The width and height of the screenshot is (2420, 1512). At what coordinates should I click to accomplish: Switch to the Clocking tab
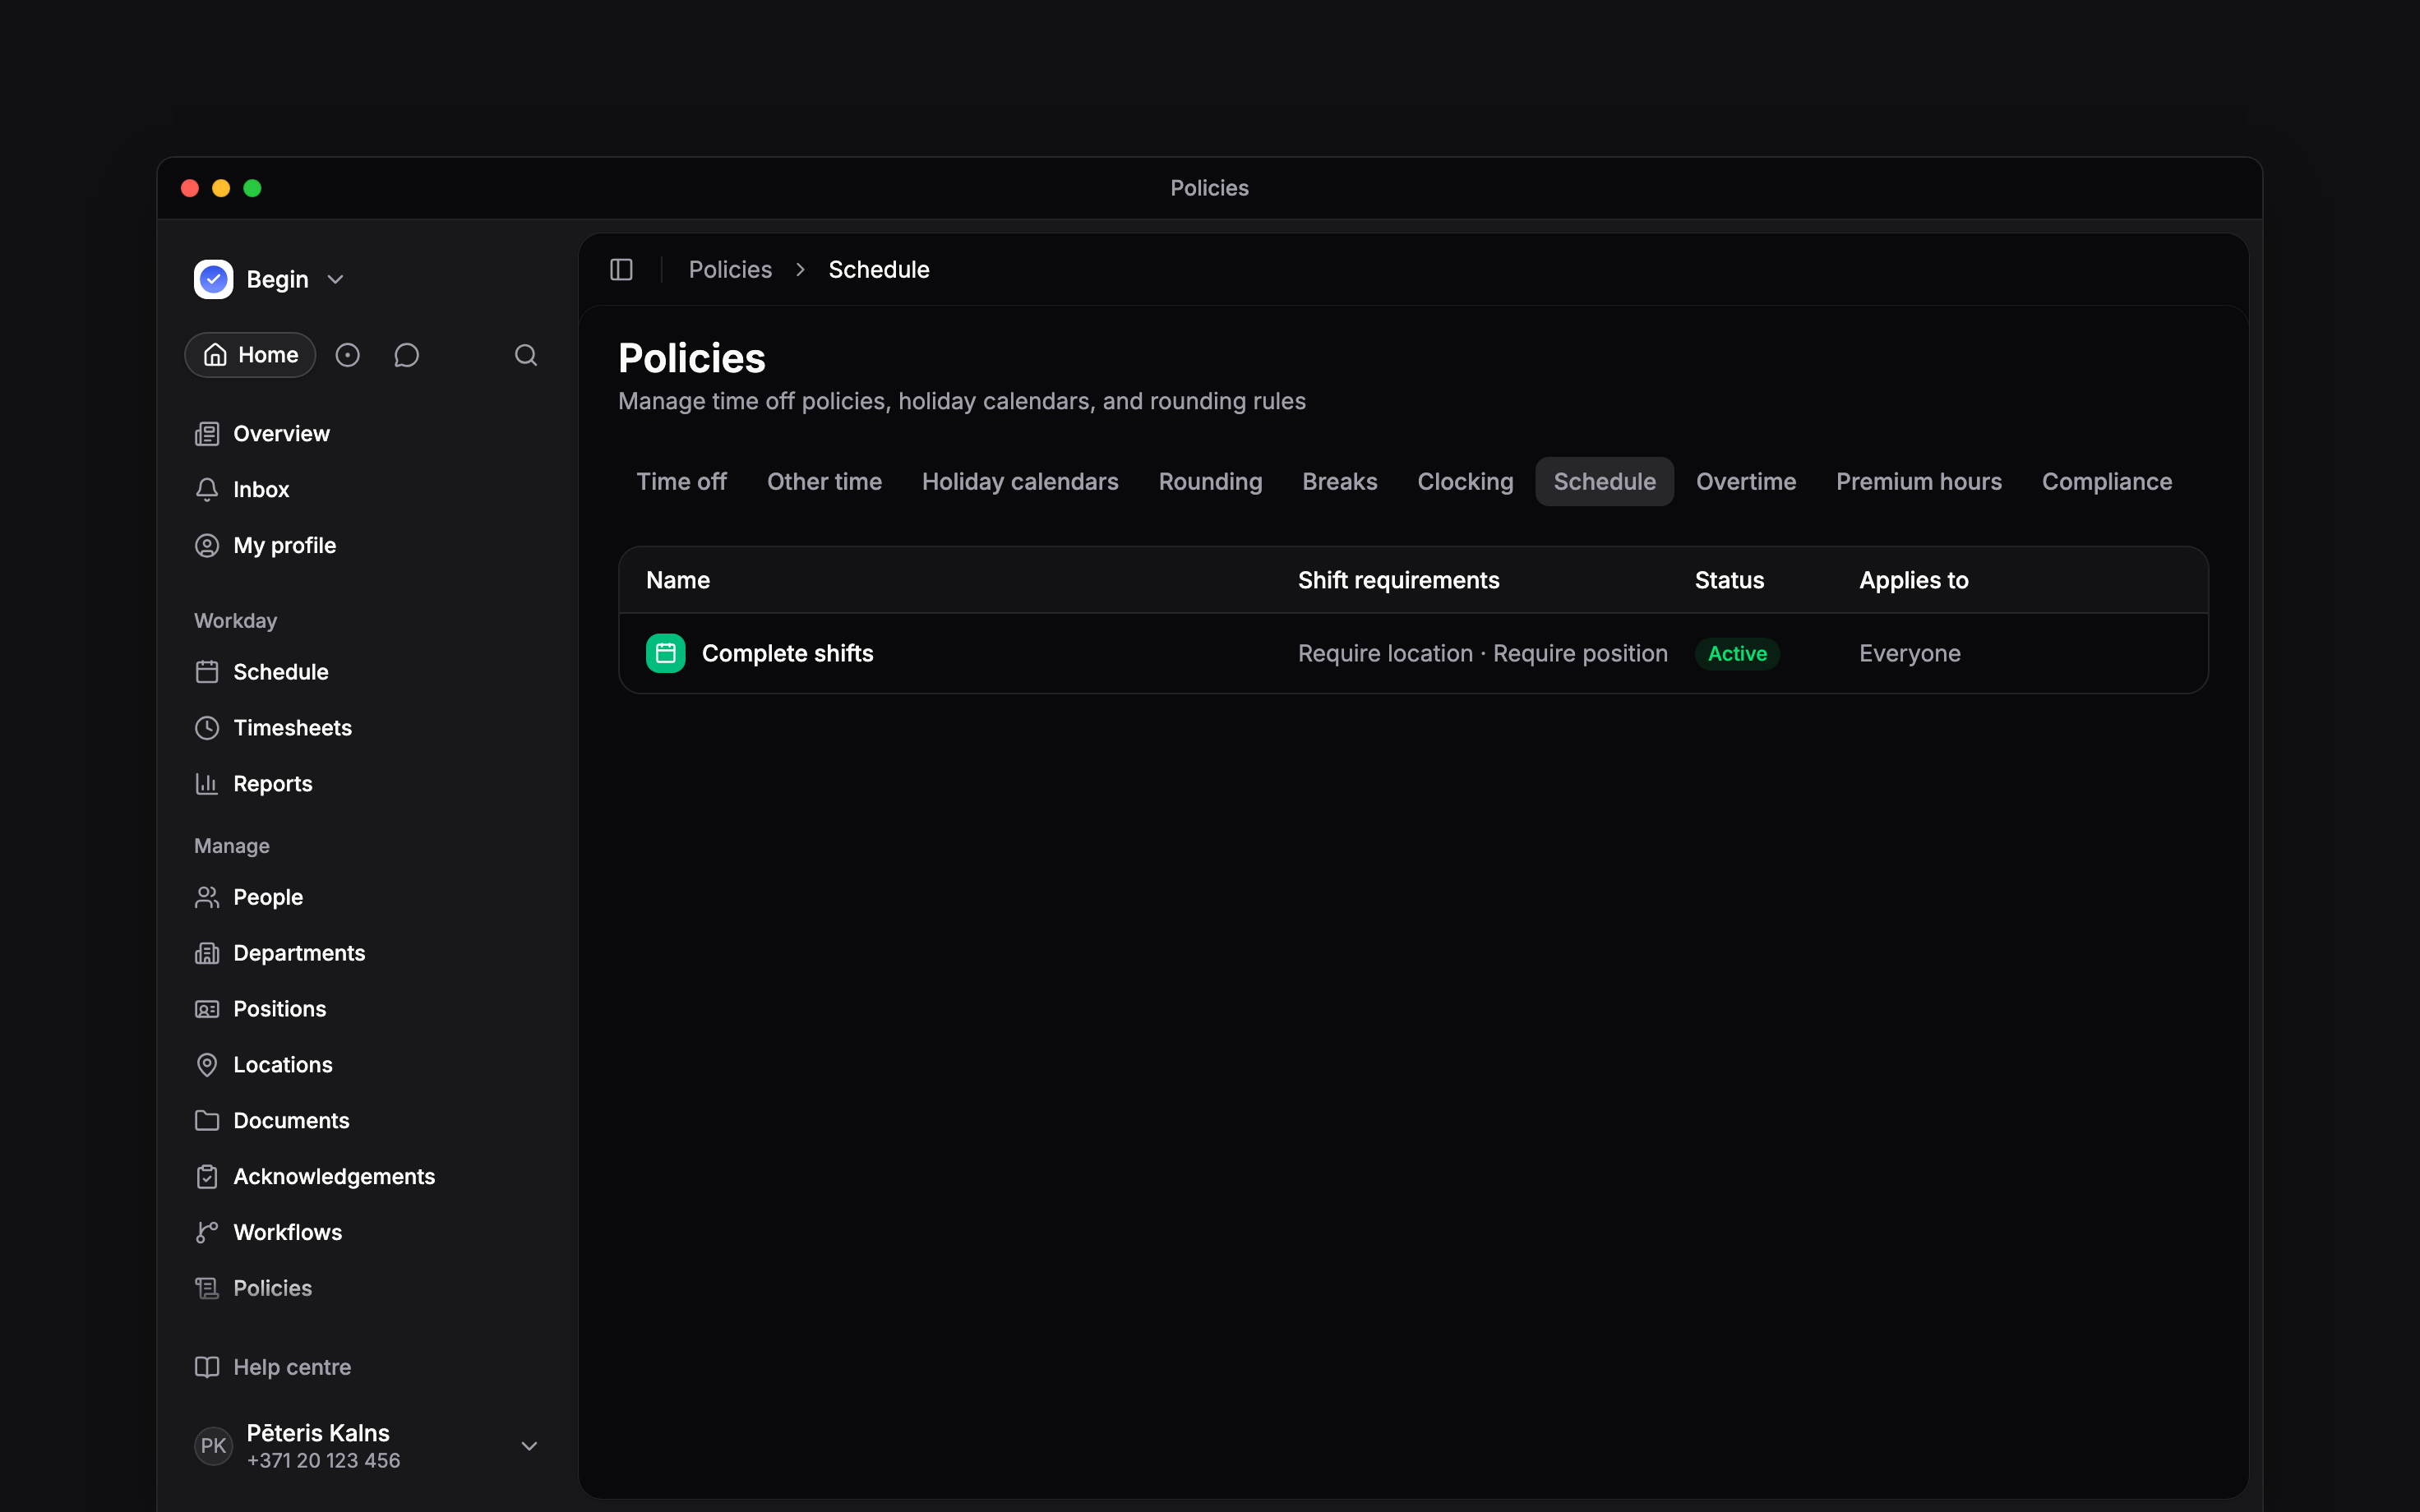(1465, 482)
